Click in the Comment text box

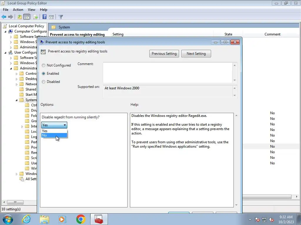pos(168,73)
